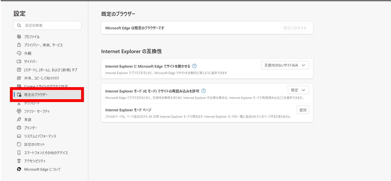Click the 既定のブラウザー browser icon
This screenshot has height=181, width=391.
tap(19, 95)
